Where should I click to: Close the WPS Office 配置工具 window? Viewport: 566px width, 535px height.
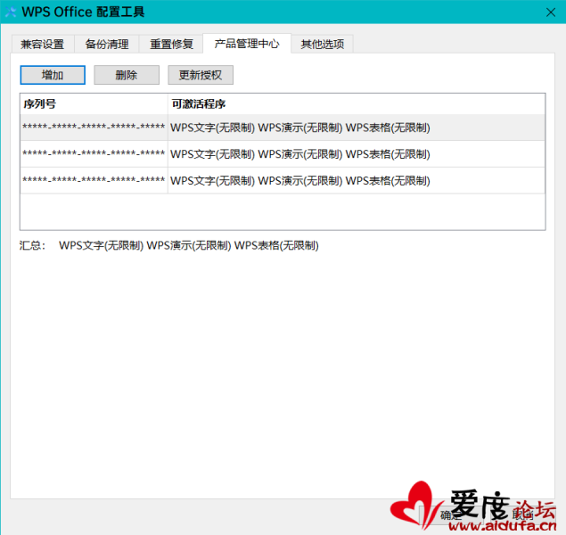[551, 12]
